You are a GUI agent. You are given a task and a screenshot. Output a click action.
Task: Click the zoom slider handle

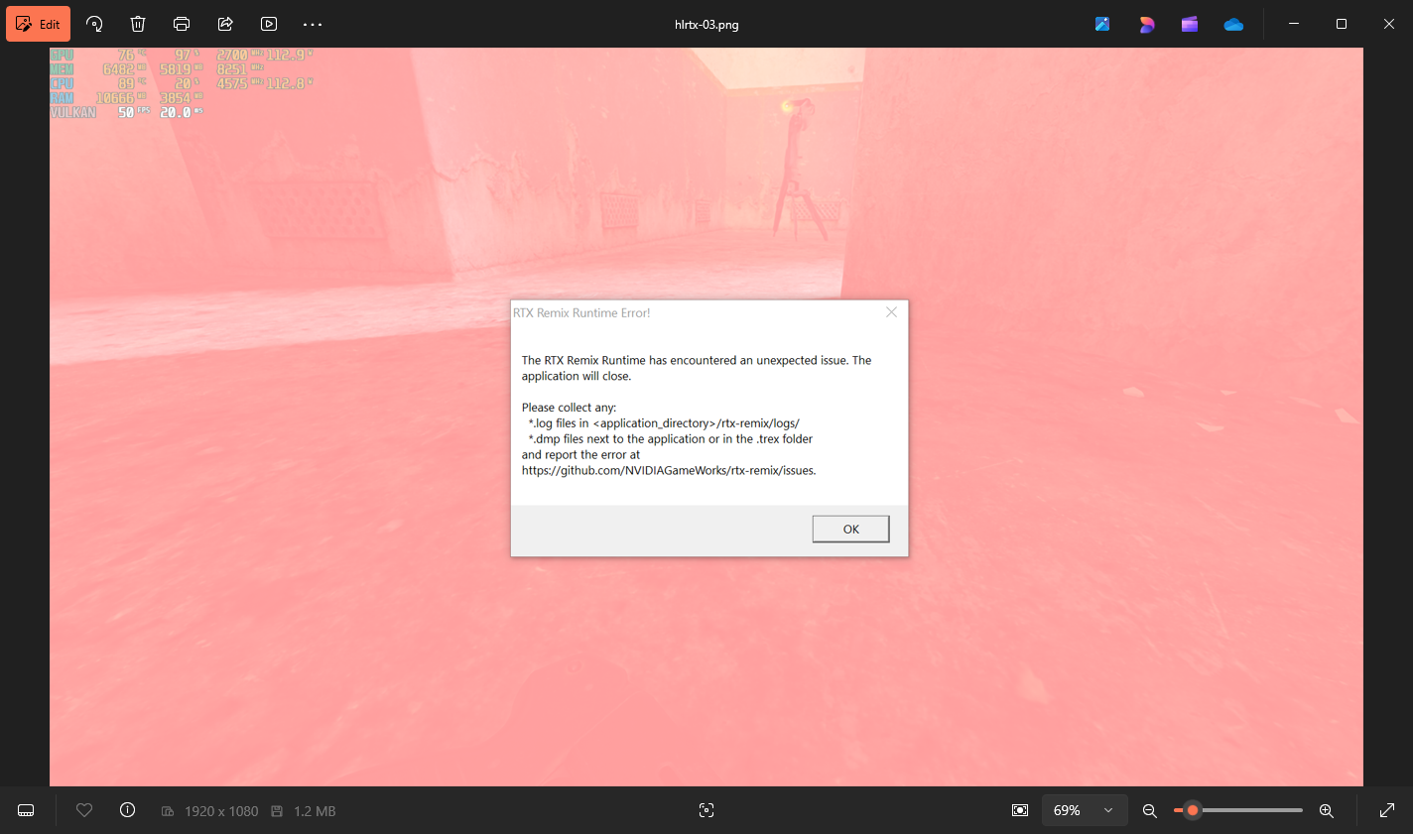[x=1193, y=810]
